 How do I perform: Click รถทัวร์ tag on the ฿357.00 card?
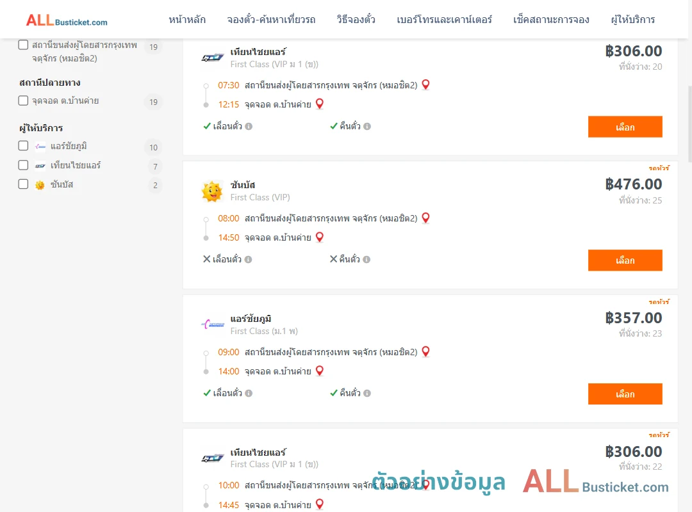[x=659, y=301]
